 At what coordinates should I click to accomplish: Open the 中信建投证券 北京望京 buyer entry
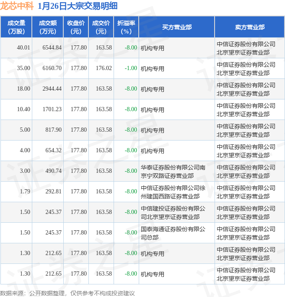(x=173, y=212)
